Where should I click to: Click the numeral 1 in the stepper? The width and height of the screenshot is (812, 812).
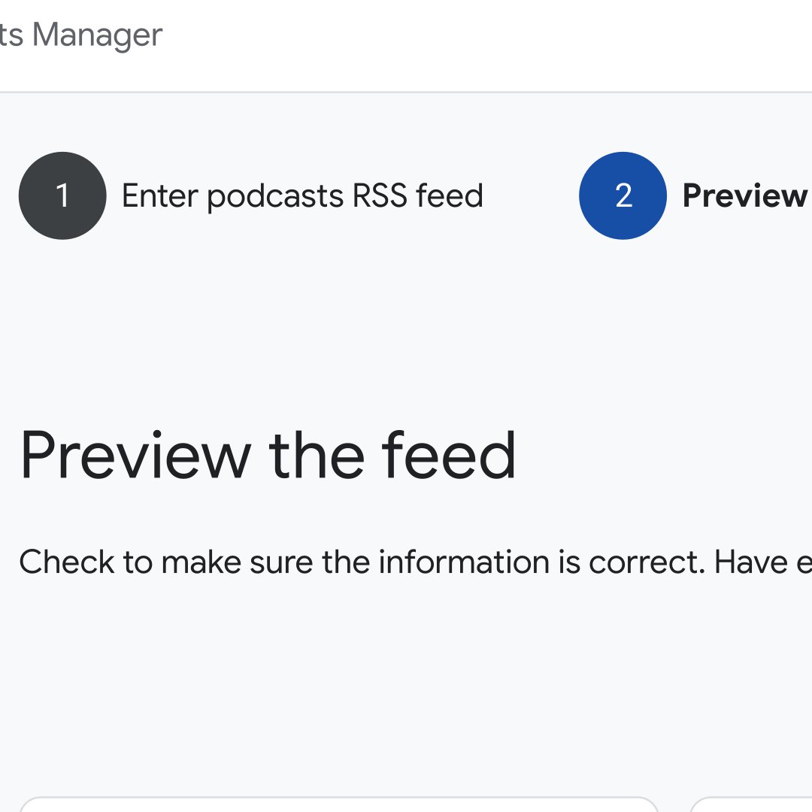tap(62, 195)
